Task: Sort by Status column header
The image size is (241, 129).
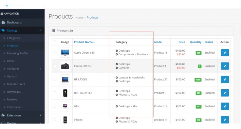Action: click(209, 42)
